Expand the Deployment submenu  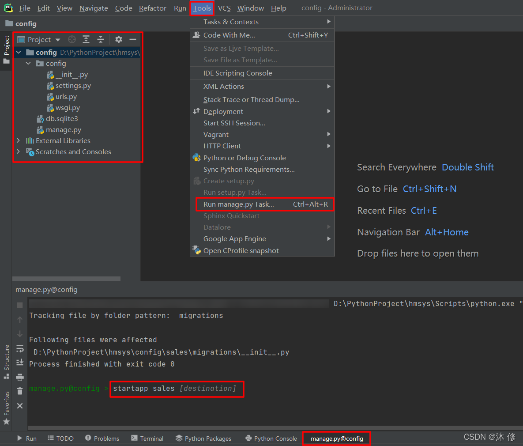[262, 111]
